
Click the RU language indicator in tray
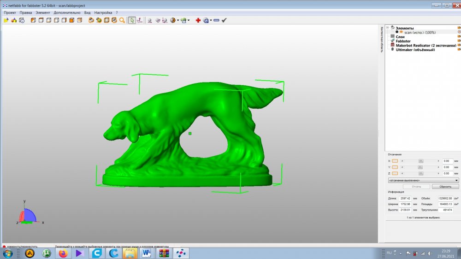pyautogui.click(x=389, y=253)
